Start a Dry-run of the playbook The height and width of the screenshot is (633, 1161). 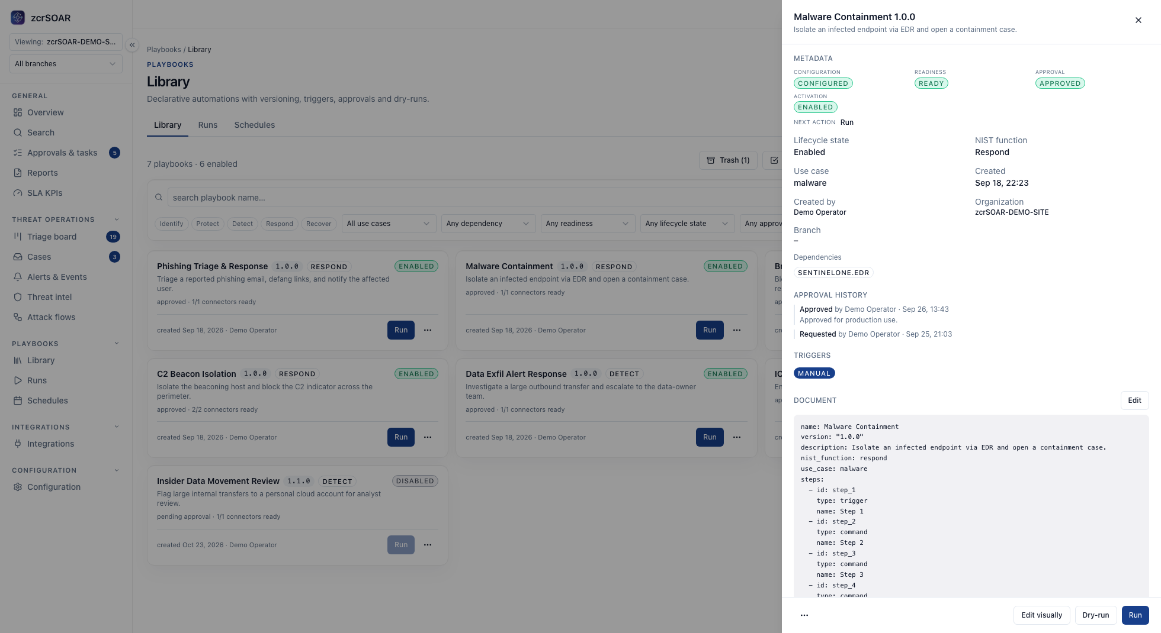[x=1096, y=615]
